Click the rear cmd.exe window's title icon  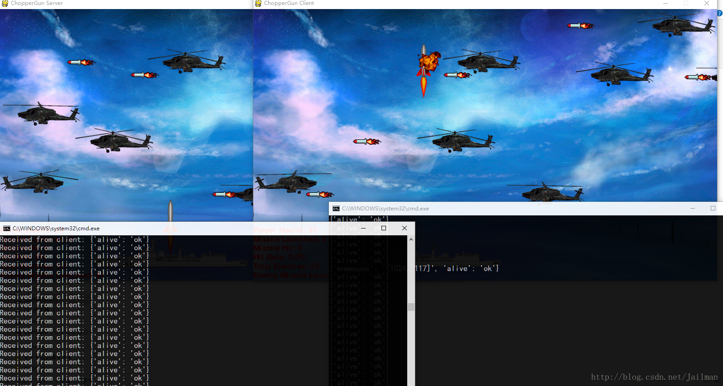click(336, 209)
